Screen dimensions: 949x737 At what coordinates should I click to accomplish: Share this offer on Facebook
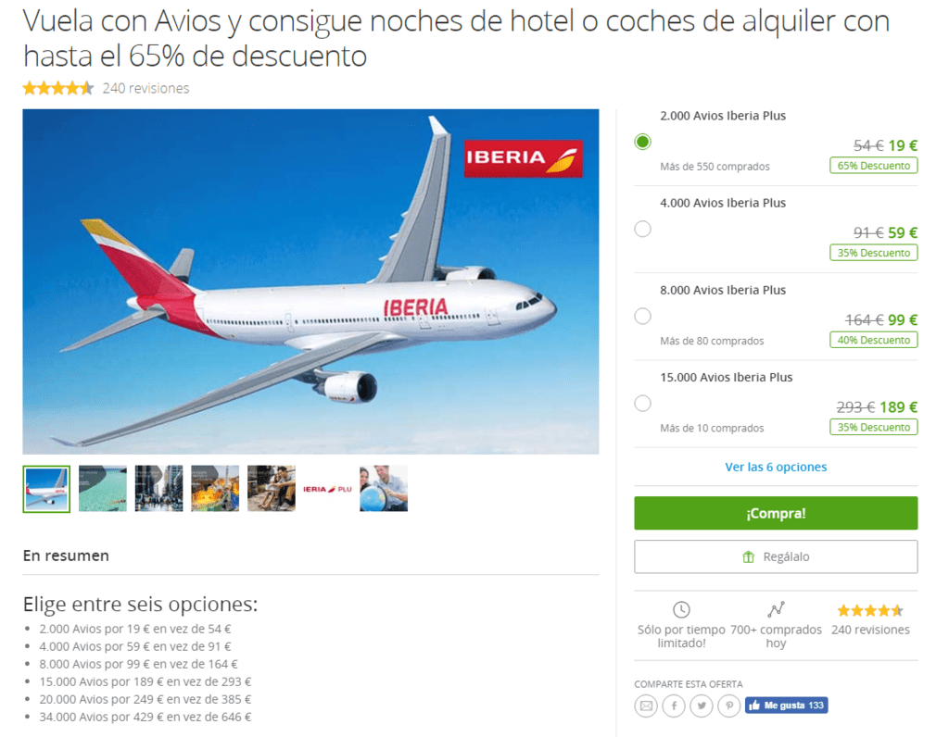674,706
